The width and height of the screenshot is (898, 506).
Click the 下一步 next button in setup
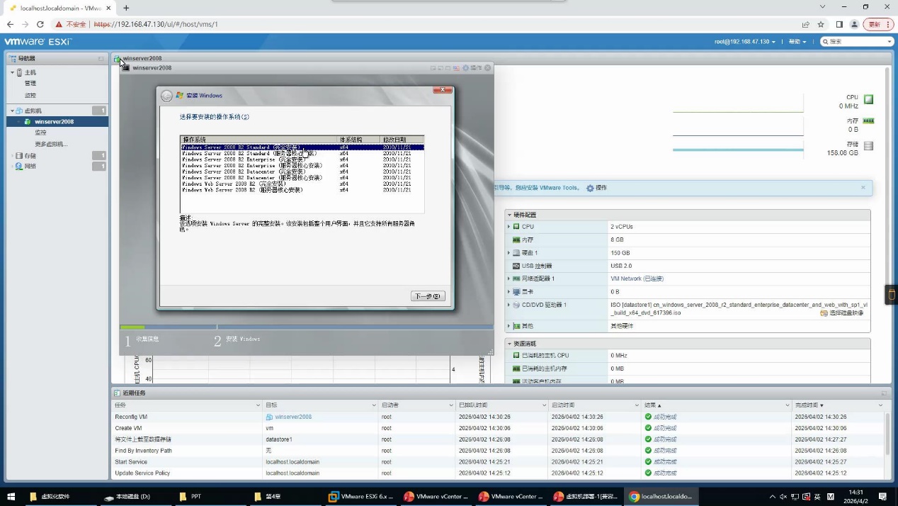coord(428,296)
